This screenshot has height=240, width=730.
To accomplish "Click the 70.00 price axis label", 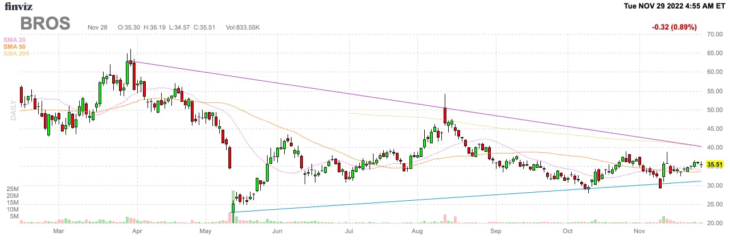I will pyautogui.click(x=714, y=34).
